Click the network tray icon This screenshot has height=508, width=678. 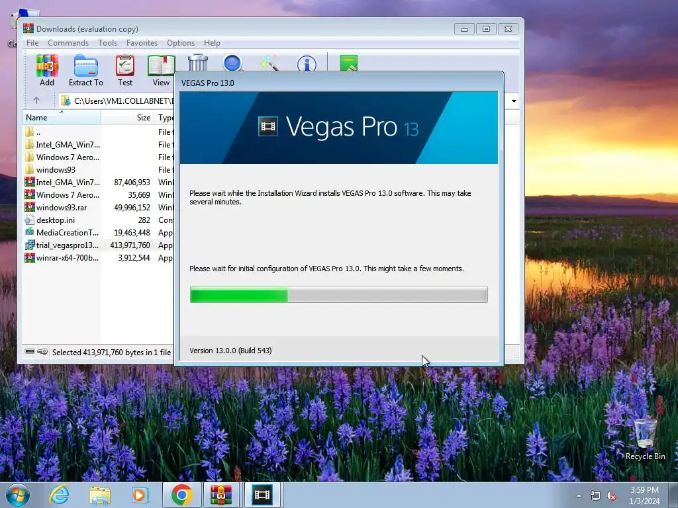point(595,496)
